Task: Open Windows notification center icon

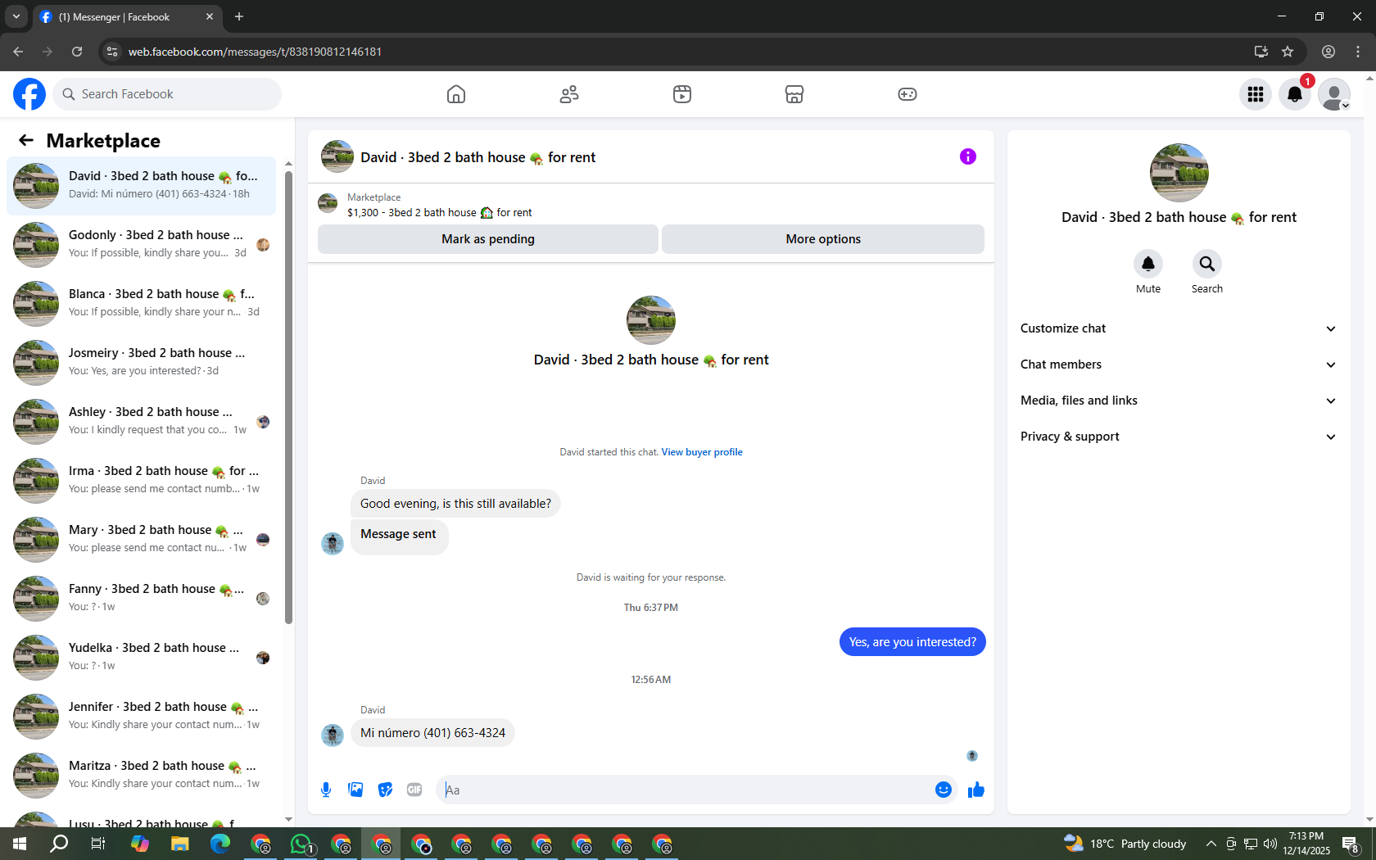Action: click(1351, 844)
